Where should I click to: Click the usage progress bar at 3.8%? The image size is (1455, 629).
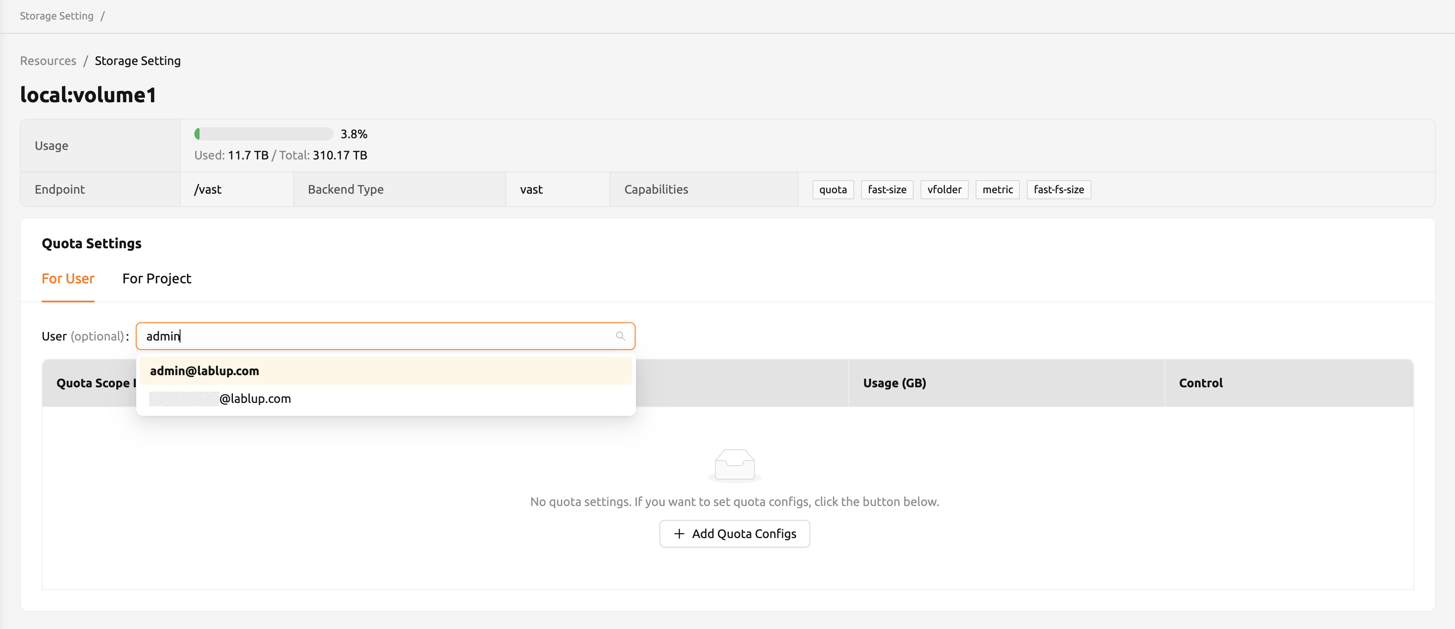click(x=264, y=134)
